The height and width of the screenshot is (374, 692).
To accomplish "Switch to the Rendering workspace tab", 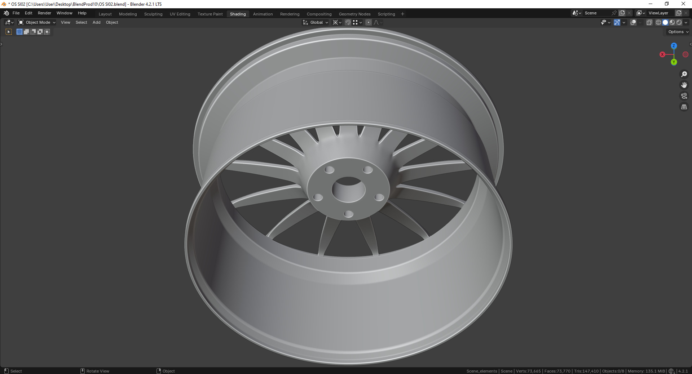I will coord(290,14).
